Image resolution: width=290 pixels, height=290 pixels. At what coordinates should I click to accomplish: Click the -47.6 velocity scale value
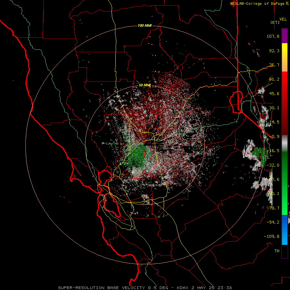coord(273,179)
